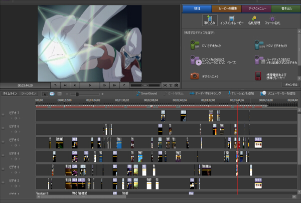The width and height of the screenshot is (301, 203).
Task: Click the plus zoom in icon
Action: tap(102, 94)
